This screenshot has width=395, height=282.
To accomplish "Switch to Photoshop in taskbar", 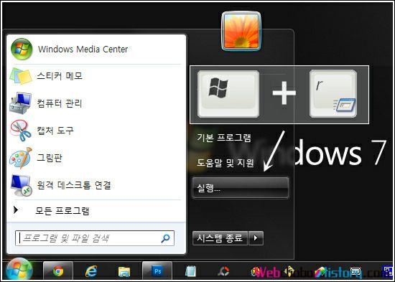I will pyautogui.click(x=157, y=271).
